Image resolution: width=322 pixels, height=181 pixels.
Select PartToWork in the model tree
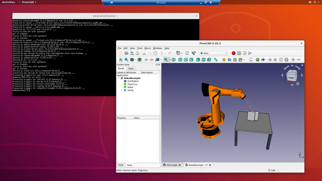pyautogui.click(x=133, y=81)
